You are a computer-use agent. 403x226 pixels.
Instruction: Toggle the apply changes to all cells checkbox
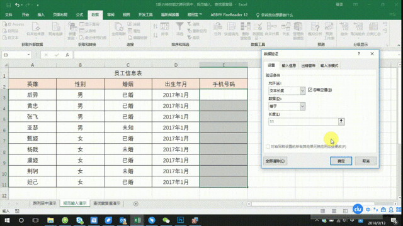(x=268, y=146)
